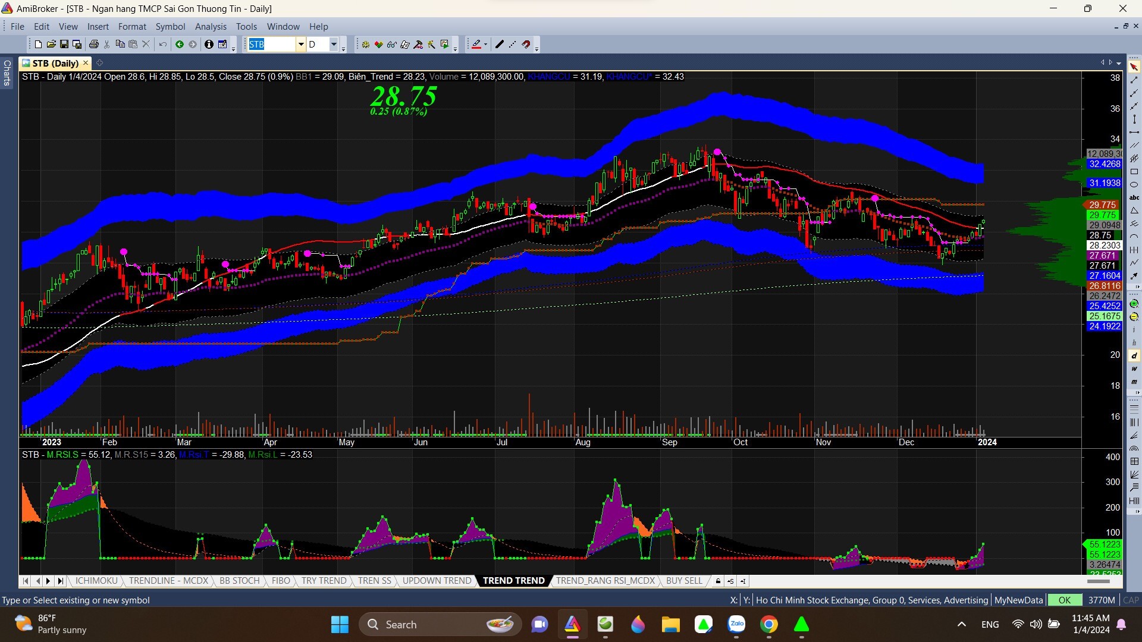Switch to the ICHIMOKU sheet tab
Viewport: 1142px width, 642px height.
click(x=96, y=581)
